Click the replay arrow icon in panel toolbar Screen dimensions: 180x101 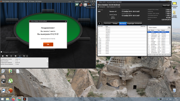tap(24, 56)
